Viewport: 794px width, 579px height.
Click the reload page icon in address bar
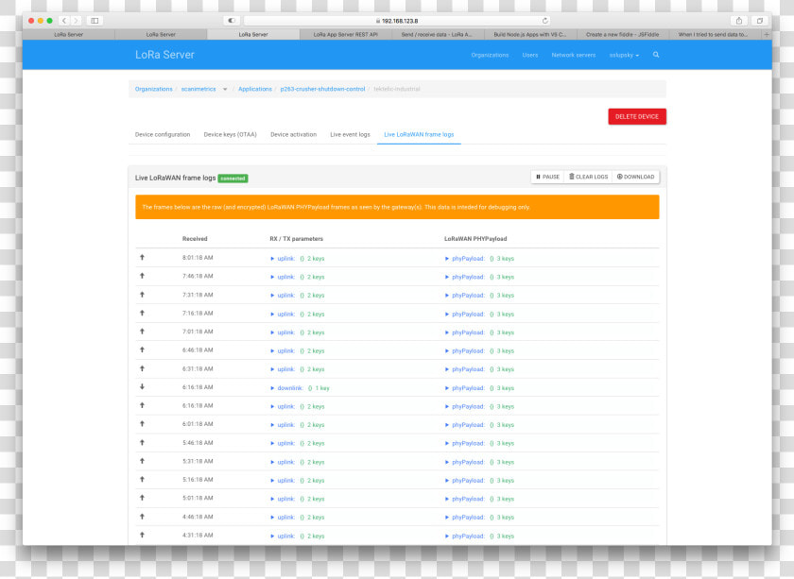[544, 21]
